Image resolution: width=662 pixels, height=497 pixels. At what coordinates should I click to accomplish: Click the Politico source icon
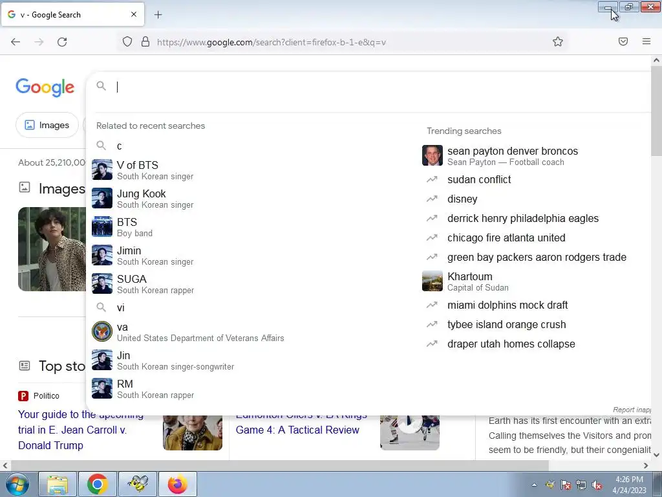pos(23,396)
